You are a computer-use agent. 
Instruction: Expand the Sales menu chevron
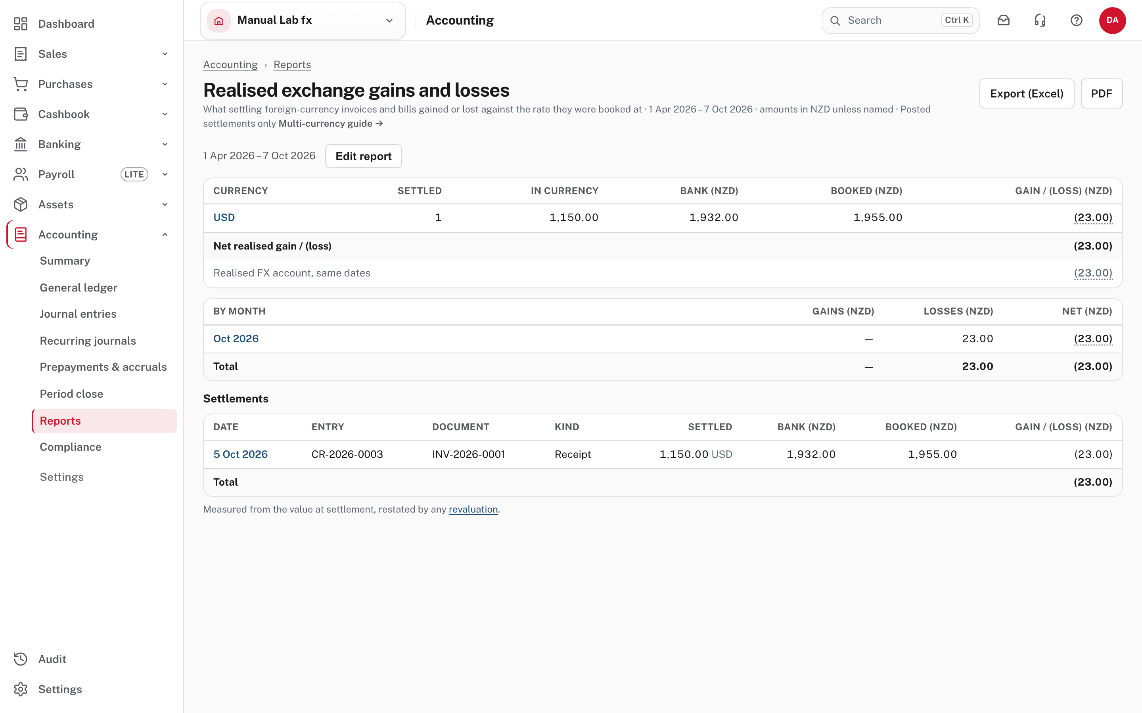pyautogui.click(x=165, y=54)
